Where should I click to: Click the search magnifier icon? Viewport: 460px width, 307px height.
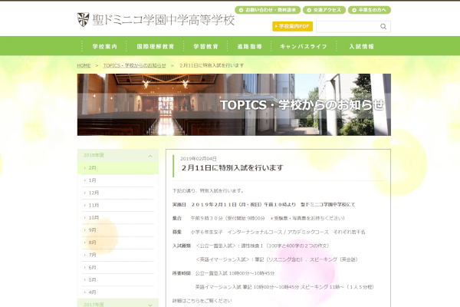click(383, 26)
